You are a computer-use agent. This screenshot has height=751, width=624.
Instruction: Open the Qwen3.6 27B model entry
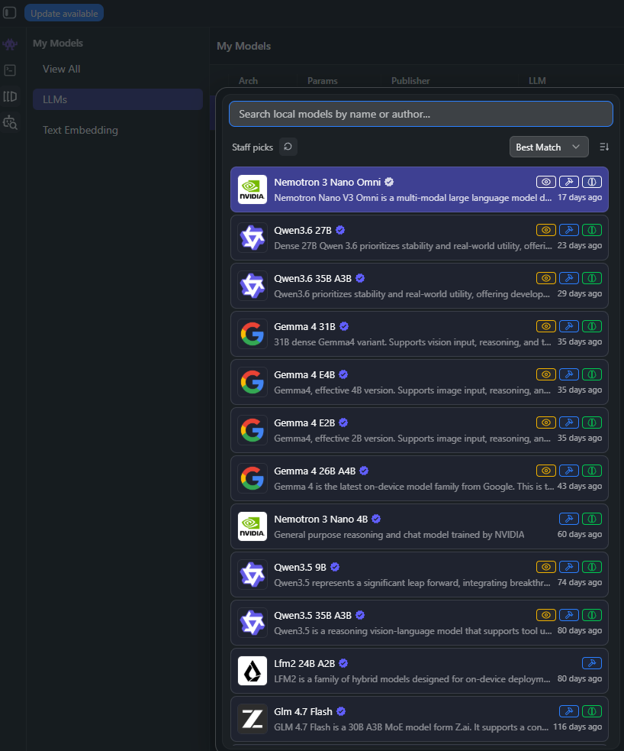420,238
